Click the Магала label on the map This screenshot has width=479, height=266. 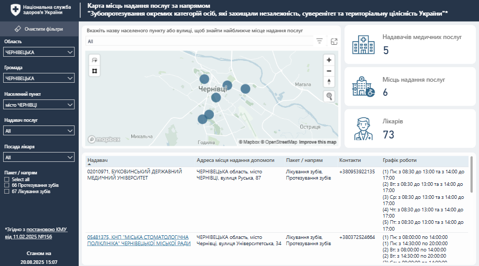pos(303,84)
